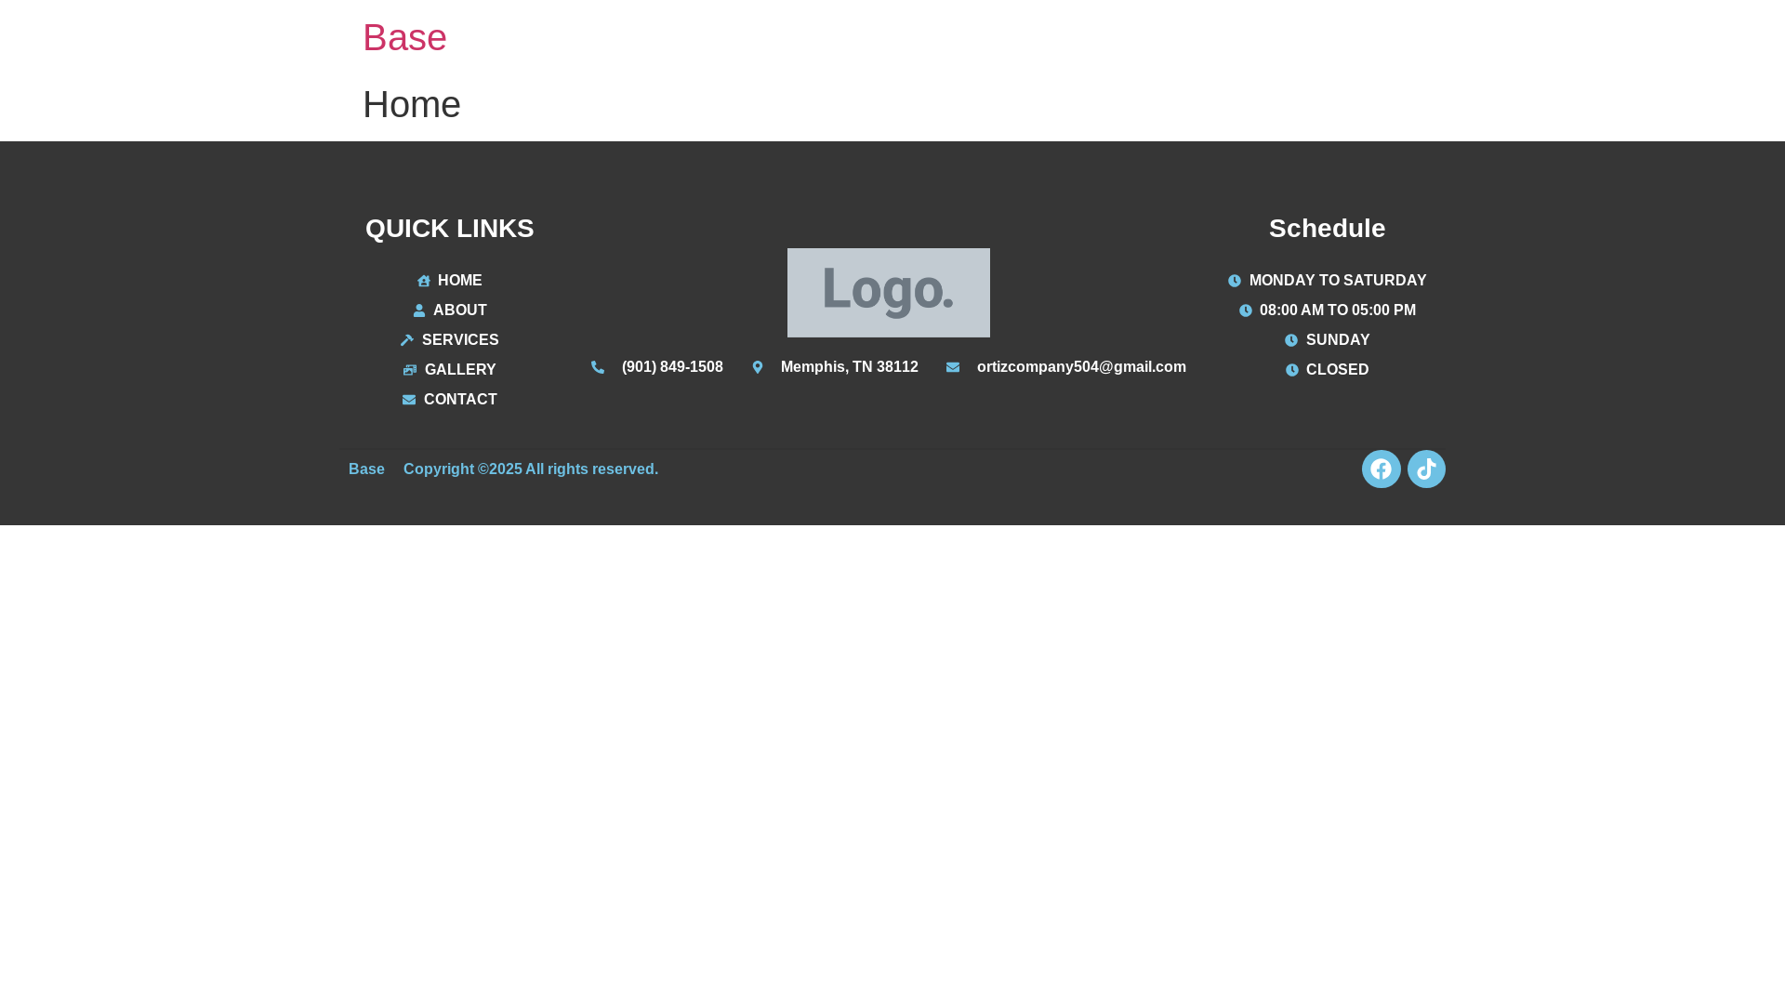The width and height of the screenshot is (1785, 1004).
Task: Click the clock icon beside SUNDAY
Action: click(x=1291, y=340)
